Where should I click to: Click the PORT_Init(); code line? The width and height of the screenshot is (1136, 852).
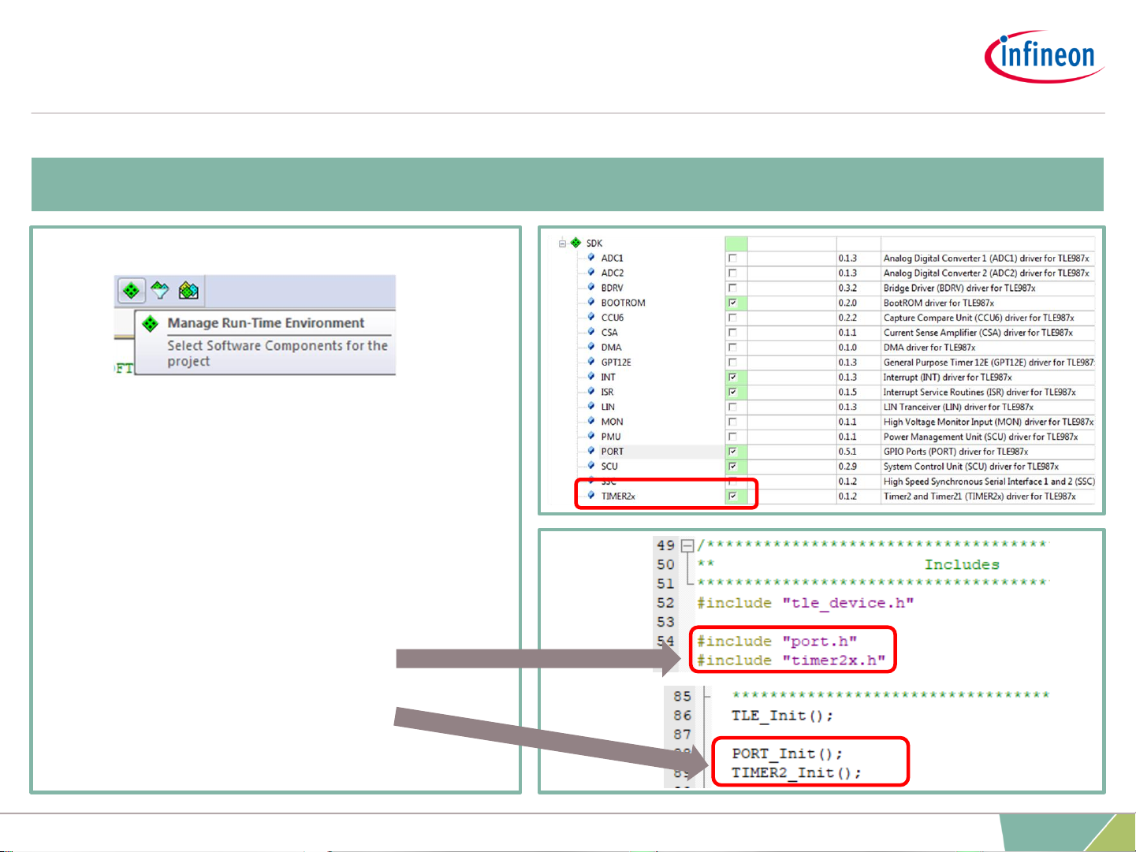[787, 754]
